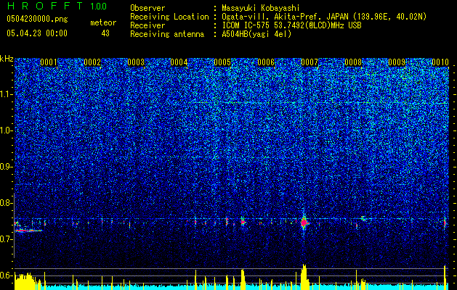
Task: Click the meteor label
Action: click(103, 22)
